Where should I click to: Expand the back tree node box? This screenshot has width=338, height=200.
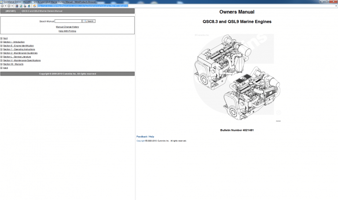point(1,68)
